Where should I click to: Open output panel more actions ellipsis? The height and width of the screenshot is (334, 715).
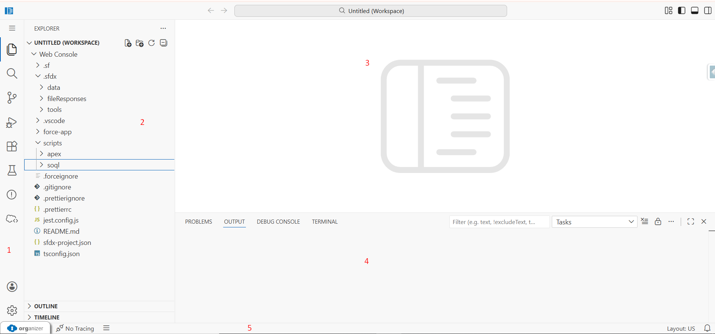[671, 221]
